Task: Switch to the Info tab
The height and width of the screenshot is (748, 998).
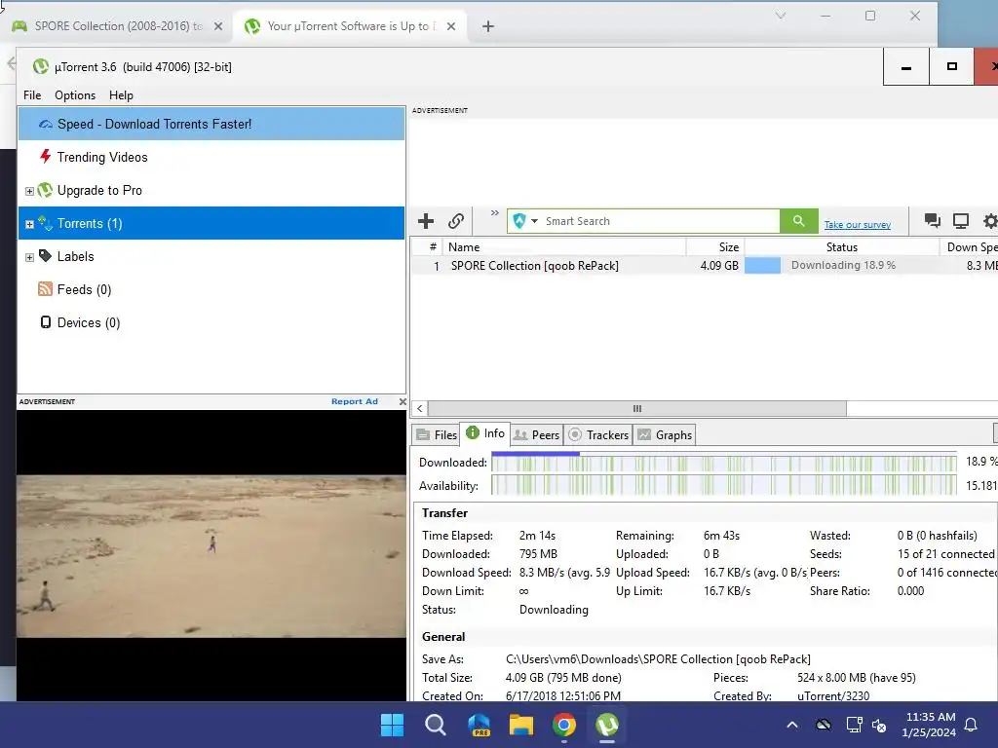Action: coord(485,433)
